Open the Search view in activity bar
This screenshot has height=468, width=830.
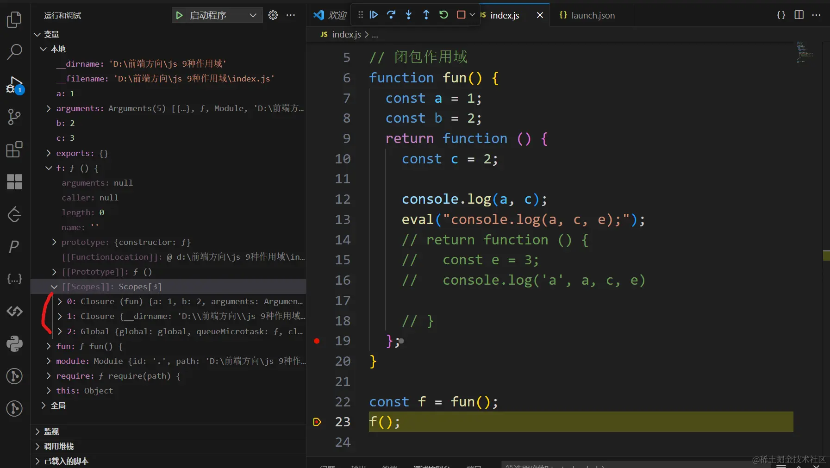click(14, 52)
